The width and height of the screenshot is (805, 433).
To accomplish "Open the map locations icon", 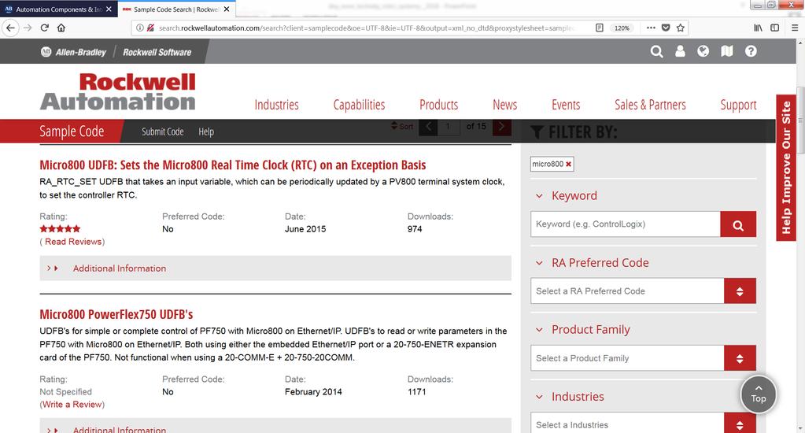I will 726,51.
